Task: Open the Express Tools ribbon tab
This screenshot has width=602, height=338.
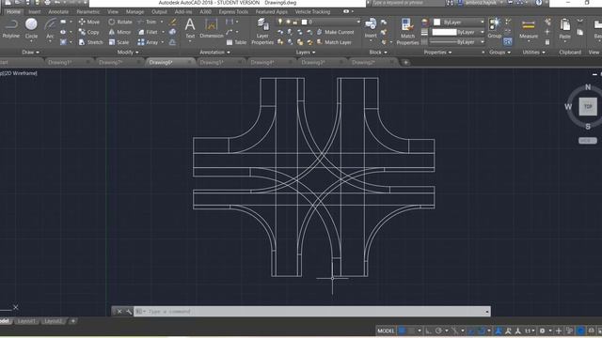Action: tap(233, 12)
